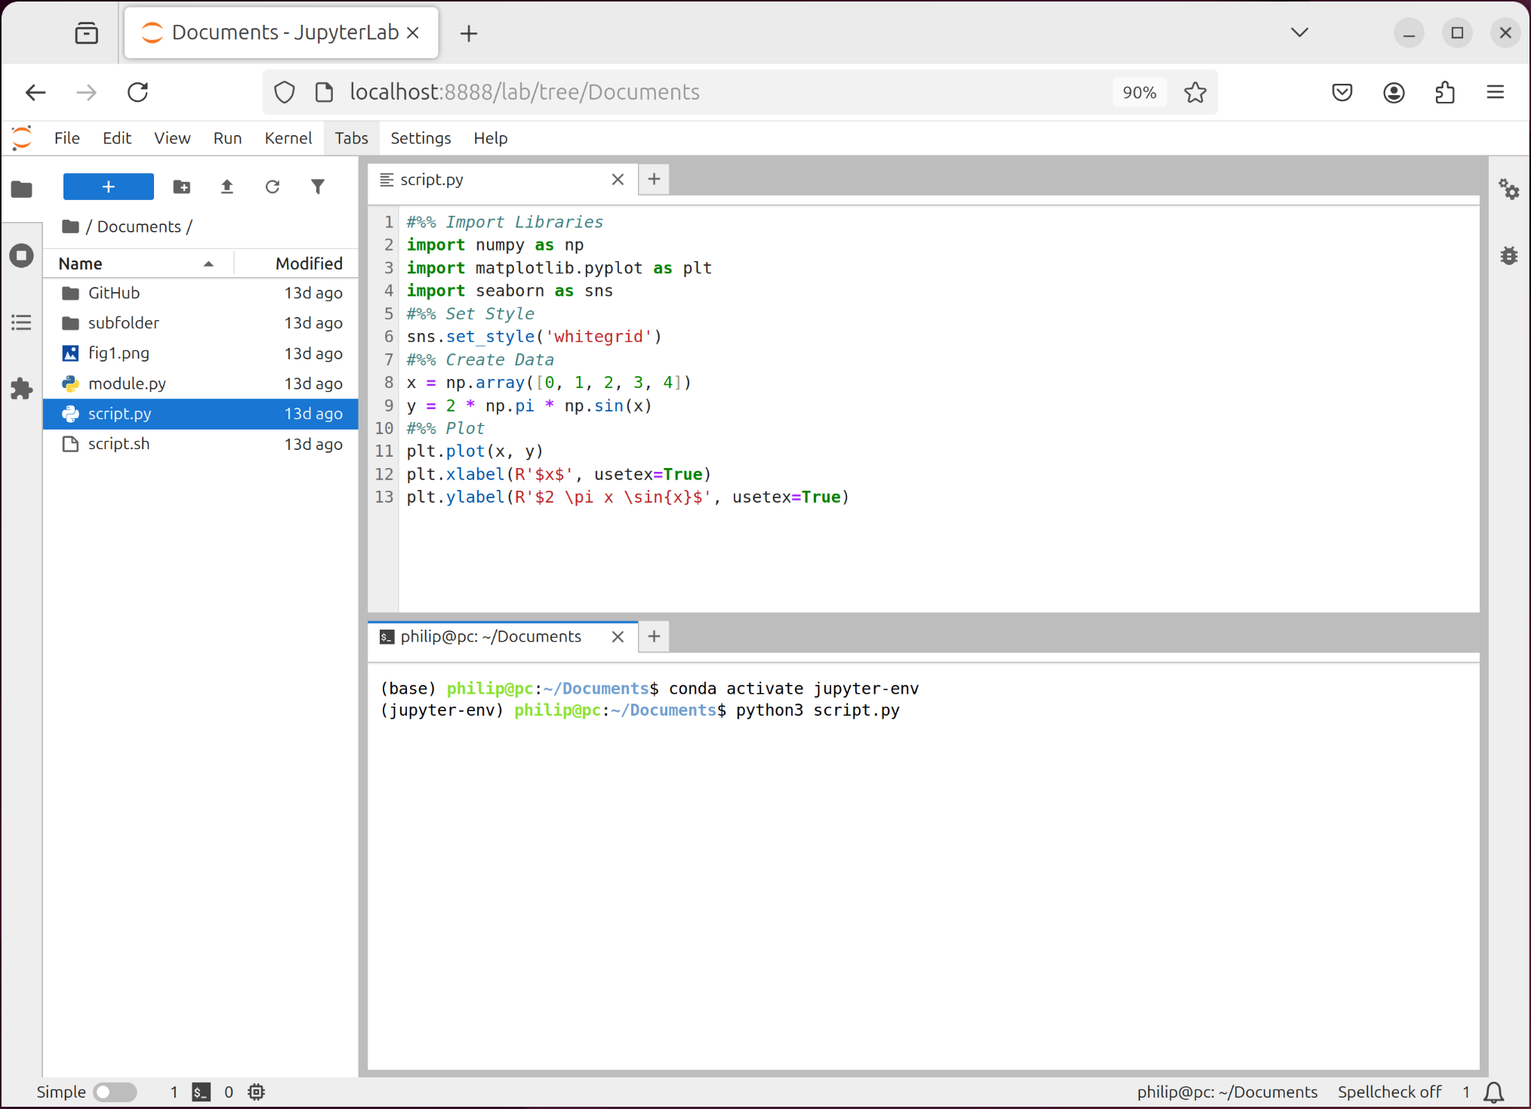Click the tracking protection shield icon
Screen dimensions: 1531x1109
coord(284,92)
